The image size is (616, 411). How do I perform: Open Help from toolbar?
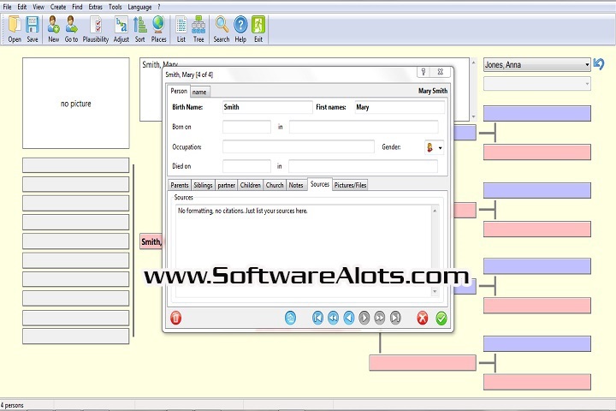point(240,29)
